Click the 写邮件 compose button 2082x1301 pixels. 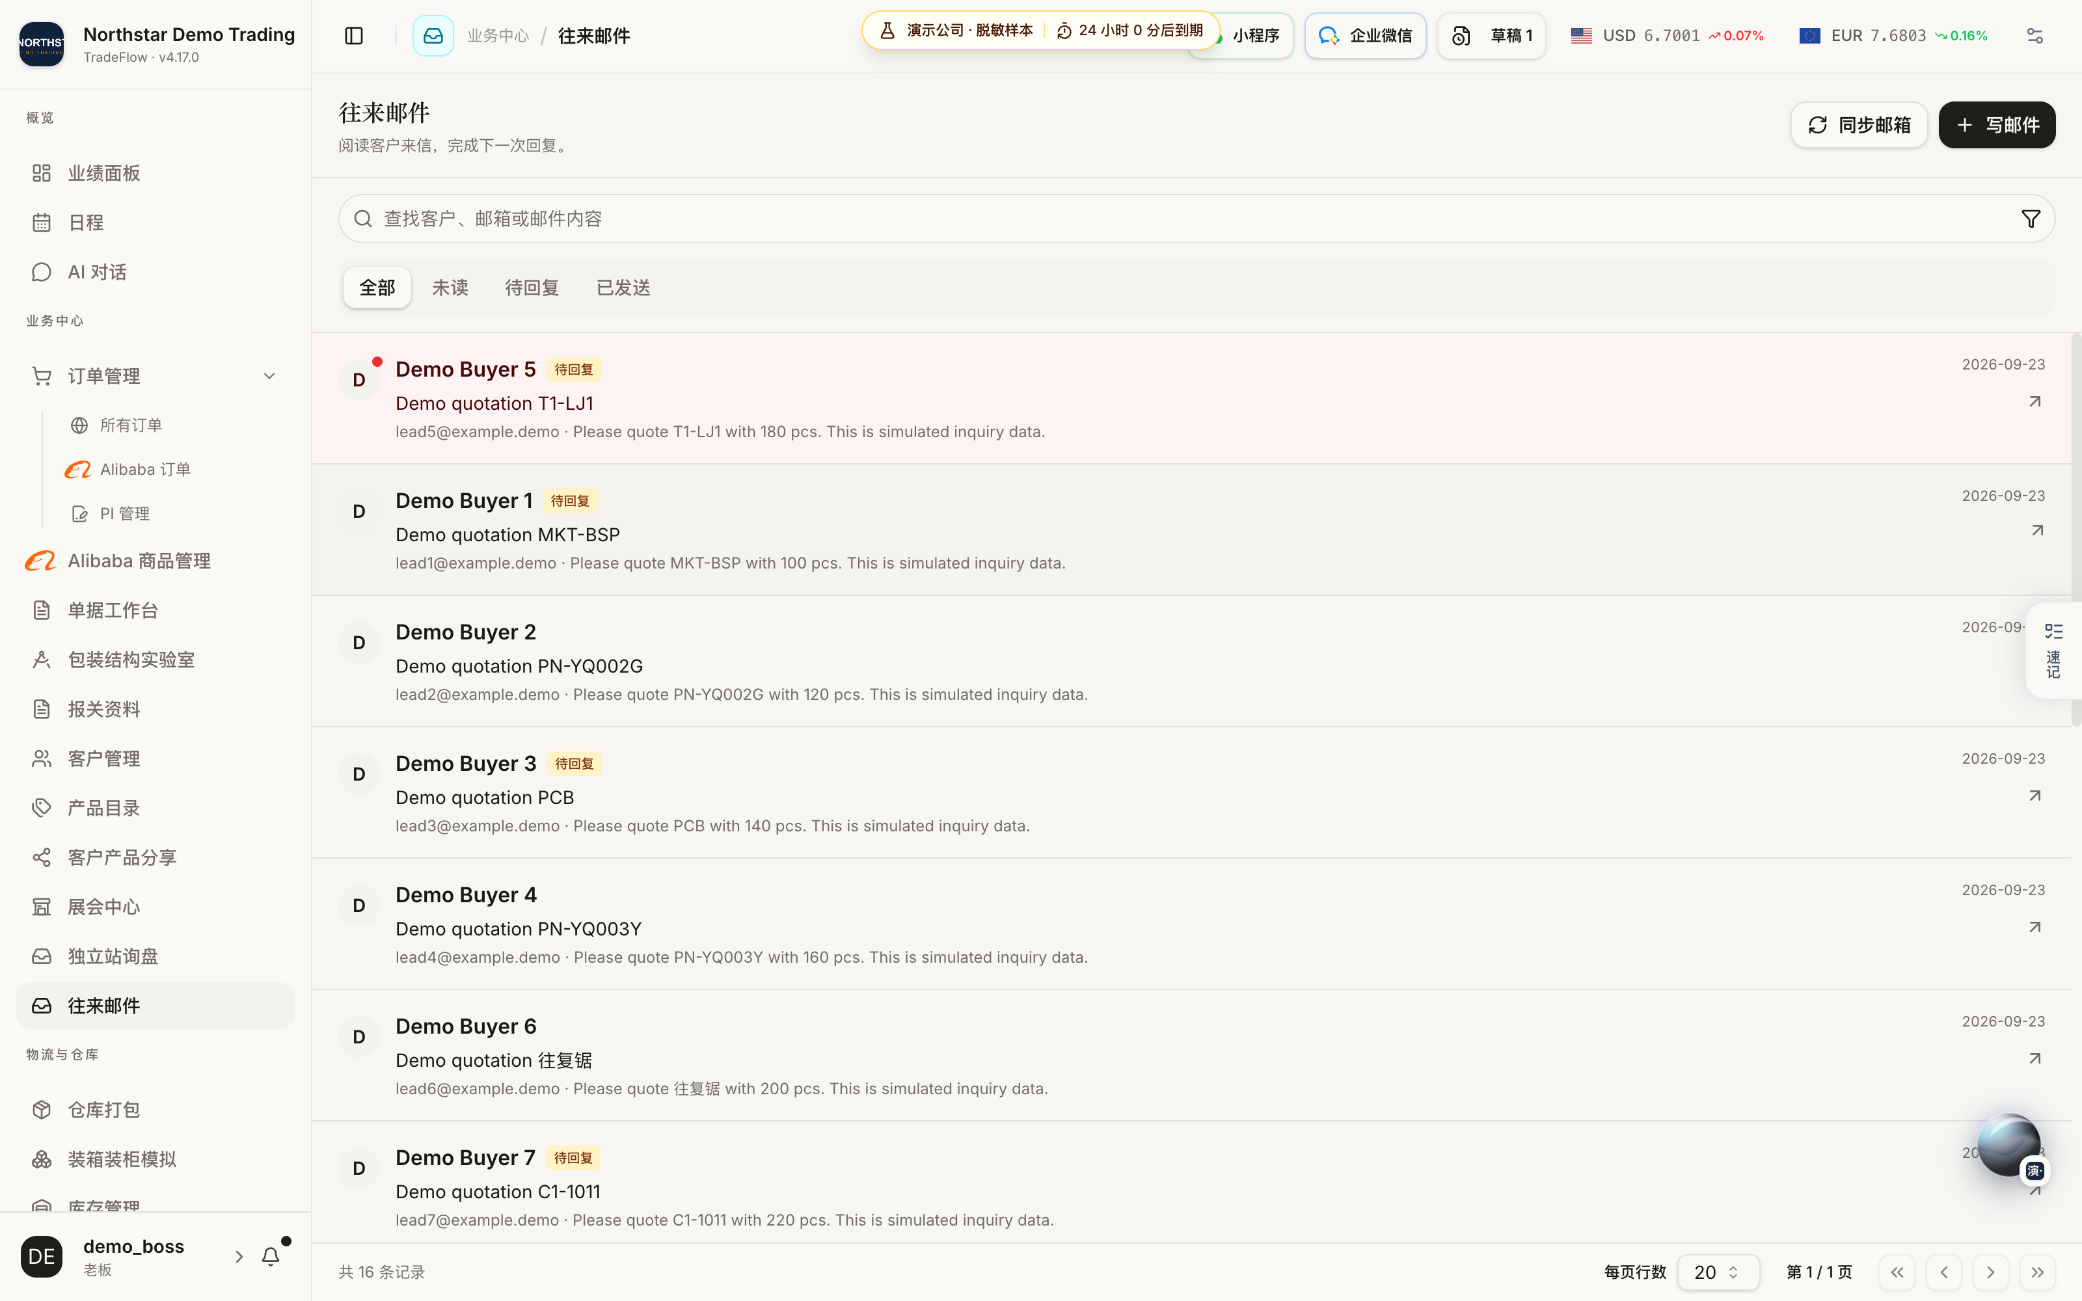(1997, 125)
